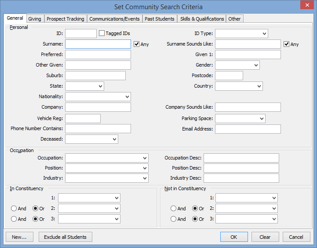Focus the Company text field
Viewport: 317px width, 248px height.
pos(98,107)
